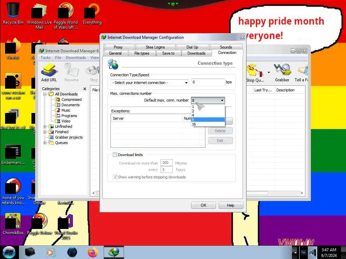
Task: Select 16 in connection number list
Action: point(208,124)
